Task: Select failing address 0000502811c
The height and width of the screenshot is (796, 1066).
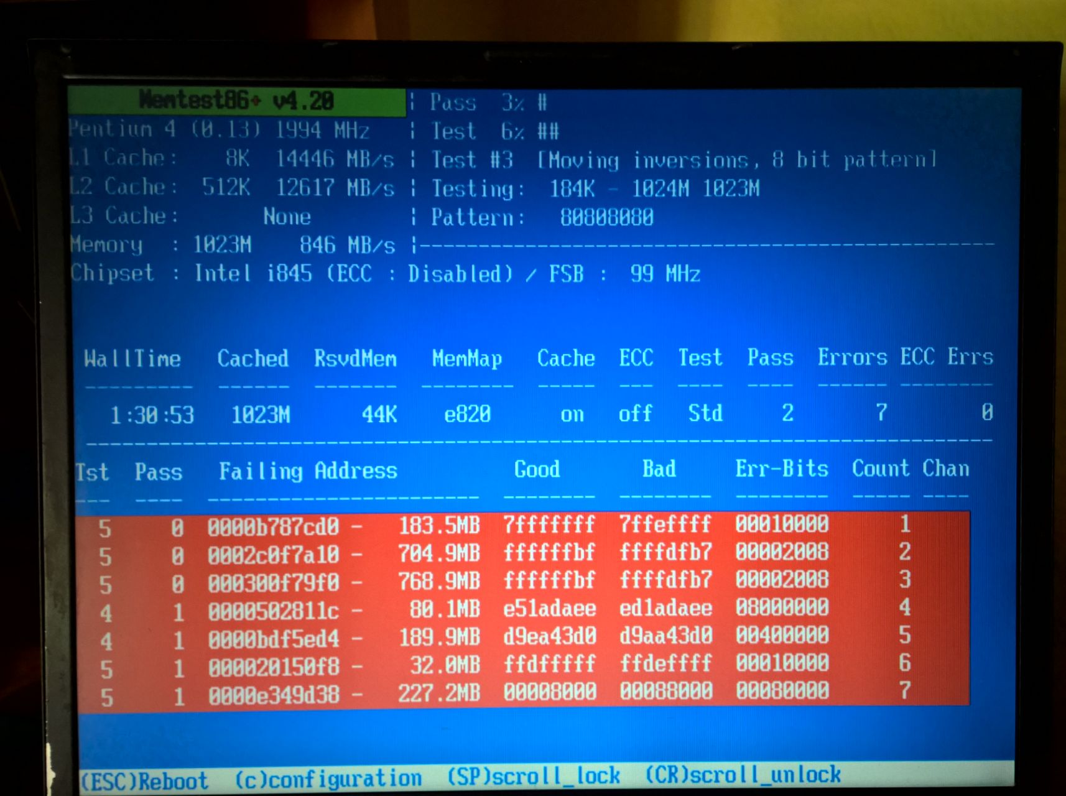Action: click(x=273, y=611)
